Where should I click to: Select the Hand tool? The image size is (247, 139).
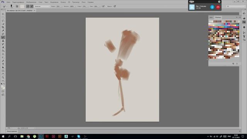(3, 74)
